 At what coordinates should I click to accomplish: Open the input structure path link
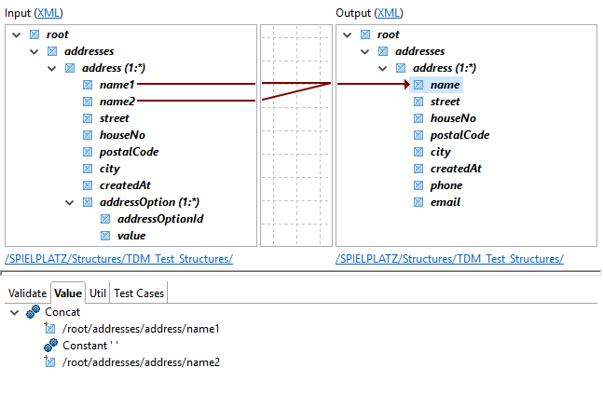119,259
